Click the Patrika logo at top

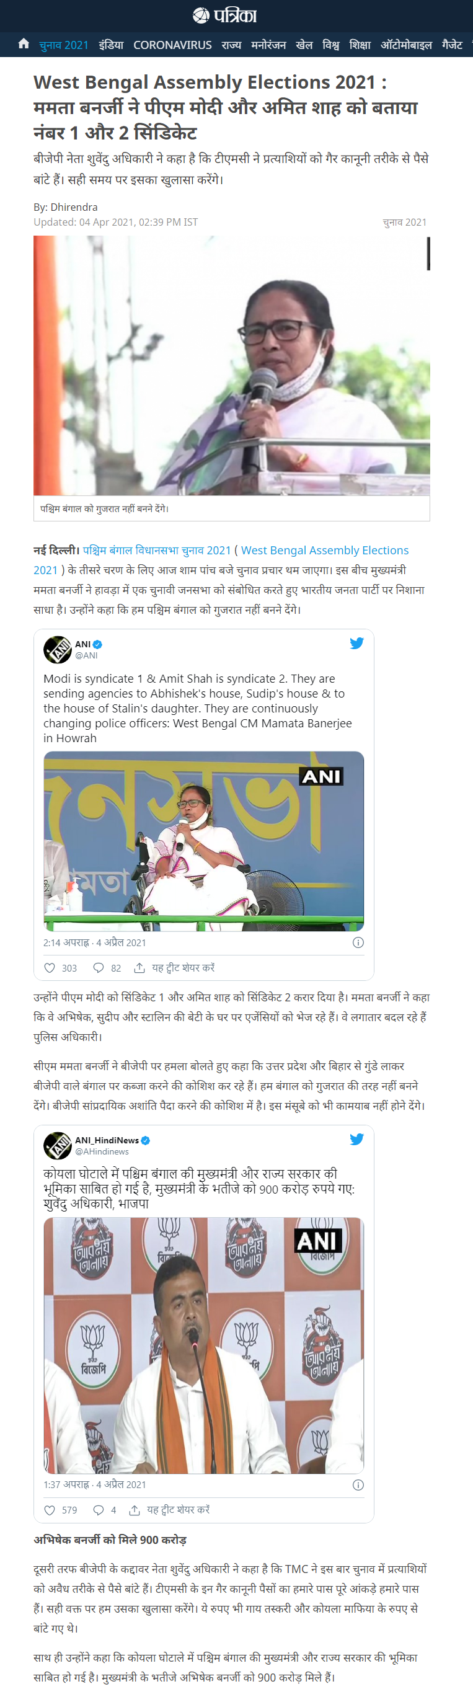[x=224, y=16]
